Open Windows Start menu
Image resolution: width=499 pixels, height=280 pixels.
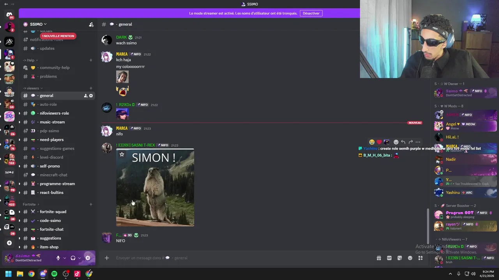point(8,274)
